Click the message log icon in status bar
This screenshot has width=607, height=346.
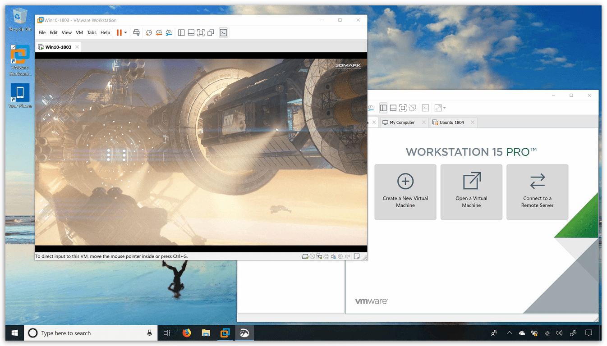pos(356,256)
